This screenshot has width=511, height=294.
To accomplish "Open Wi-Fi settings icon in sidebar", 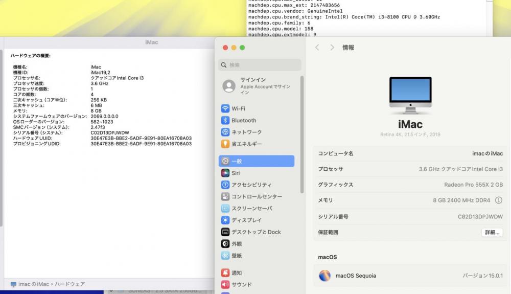I will click(225, 108).
